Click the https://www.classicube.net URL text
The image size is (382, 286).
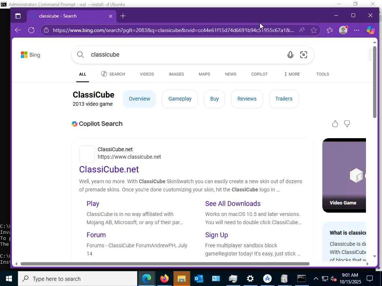(x=129, y=157)
